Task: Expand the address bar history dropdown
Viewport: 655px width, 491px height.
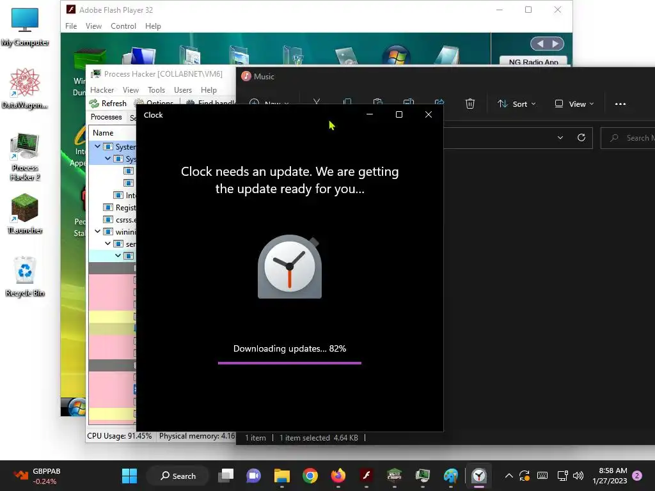Action: [x=560, y=138]
